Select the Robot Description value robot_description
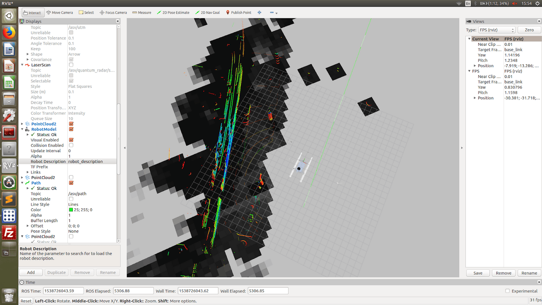The height and width of the screenshot is (305, 542). coord(86,161)
